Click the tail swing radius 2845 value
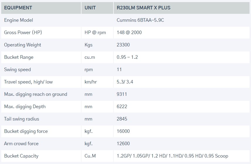251x164 pixels. pos(122,119)
